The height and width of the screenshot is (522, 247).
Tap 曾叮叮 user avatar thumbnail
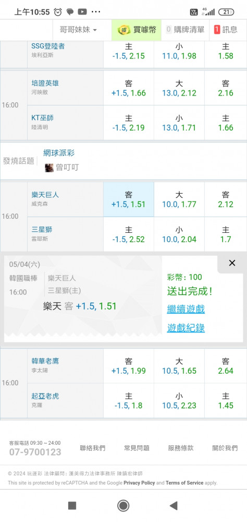pos(49,168)
